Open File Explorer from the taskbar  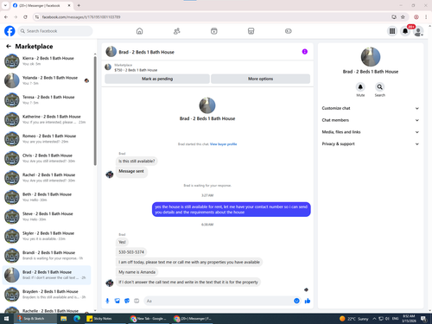[x=64, y=319]
